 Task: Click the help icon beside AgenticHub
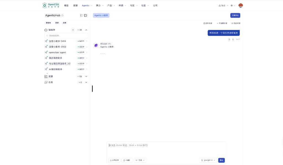pyautogui.click(x=62, y=15)
